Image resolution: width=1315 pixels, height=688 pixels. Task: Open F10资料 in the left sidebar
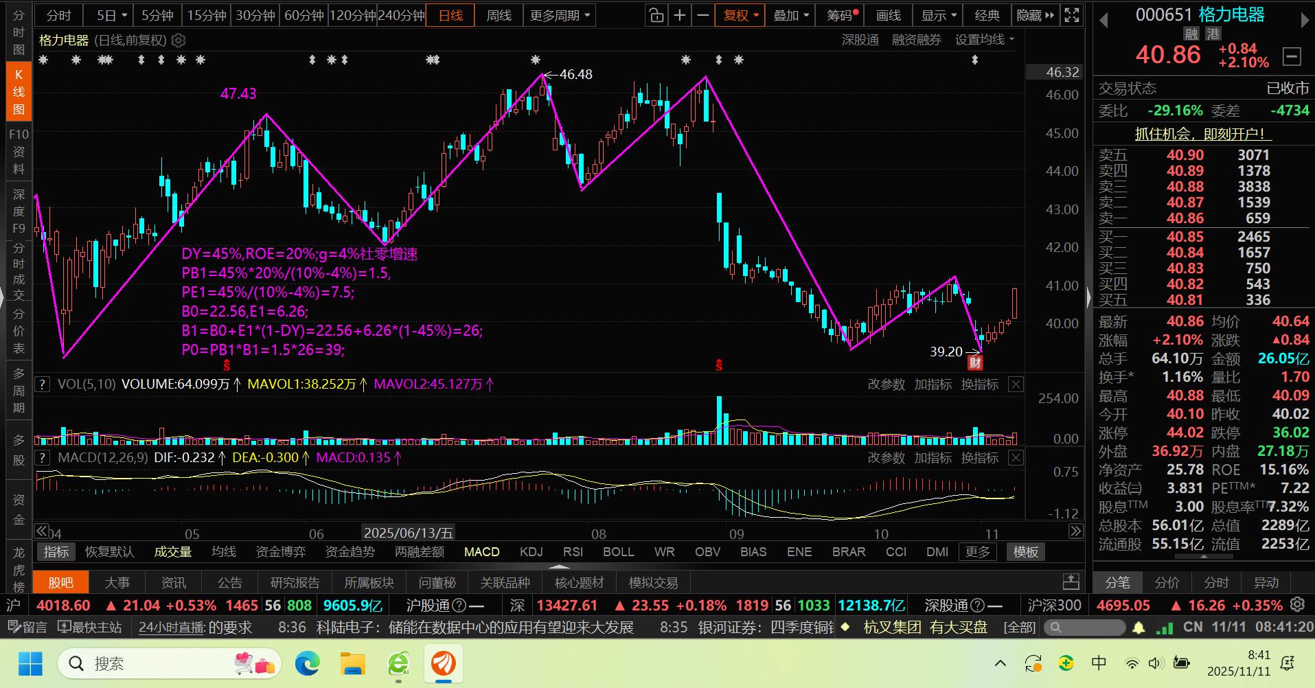click(x=19, y=151)
